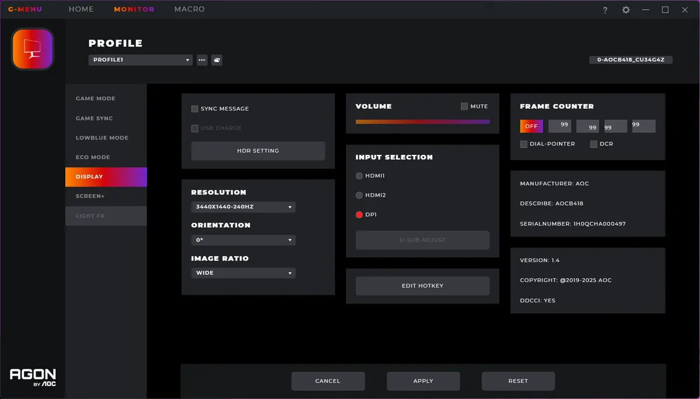Click the frame counter OFF button
The image size is (700, 399).
[x=531, y=126]
